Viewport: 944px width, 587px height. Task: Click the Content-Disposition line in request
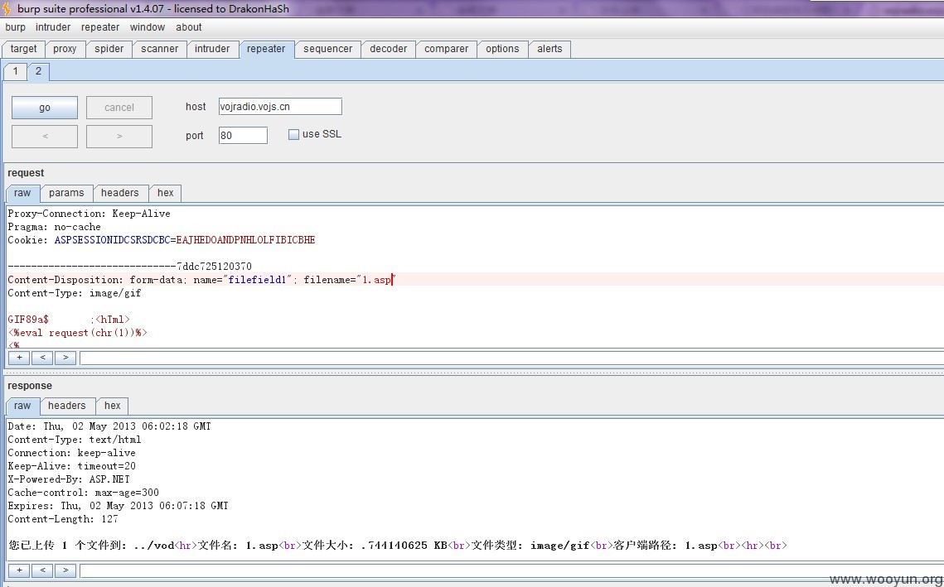(201, 280)
